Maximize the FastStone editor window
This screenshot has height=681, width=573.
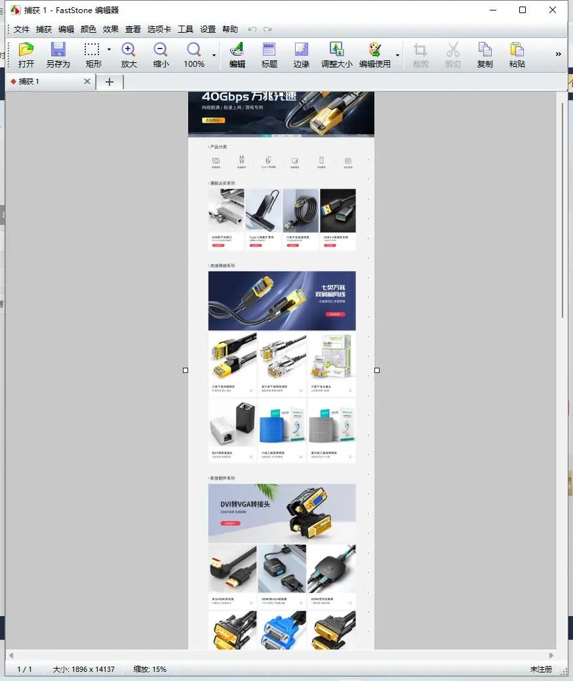(523, 10)
